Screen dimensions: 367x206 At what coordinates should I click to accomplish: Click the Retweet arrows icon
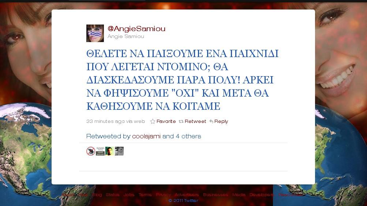coord(181,121)
